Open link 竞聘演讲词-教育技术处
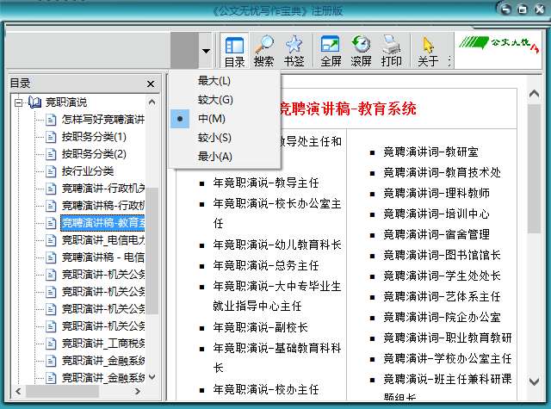This screenshot has height=409, width=551. click(x=442, y=172)
